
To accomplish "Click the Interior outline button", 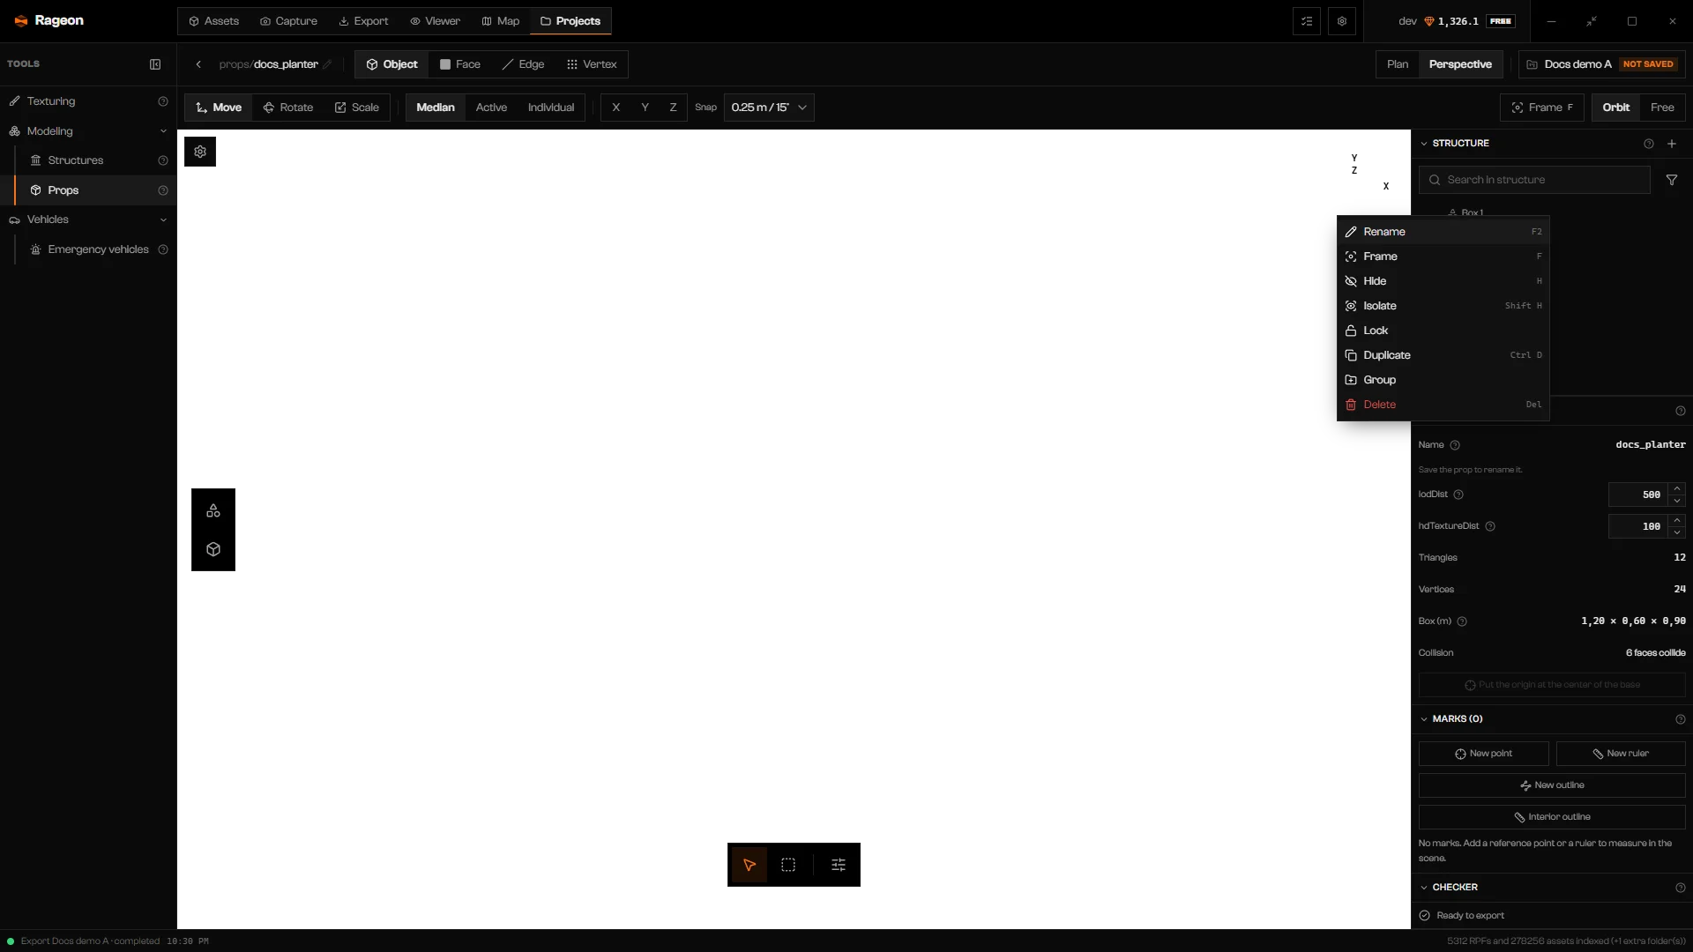I will point(1552,817).
